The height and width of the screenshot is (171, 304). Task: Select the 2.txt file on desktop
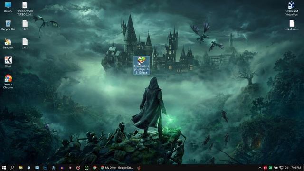(x=25, y=44)
